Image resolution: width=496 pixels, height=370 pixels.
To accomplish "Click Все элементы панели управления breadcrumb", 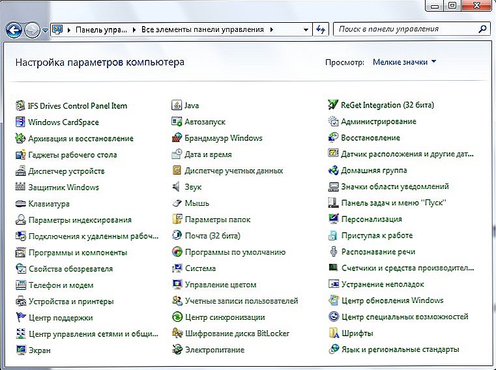I will pyautogui.click(x=203, y=30).
